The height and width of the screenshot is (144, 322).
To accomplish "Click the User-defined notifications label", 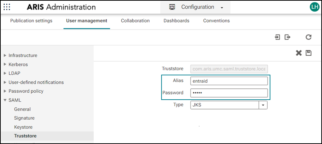I will (x=36, y=82).
